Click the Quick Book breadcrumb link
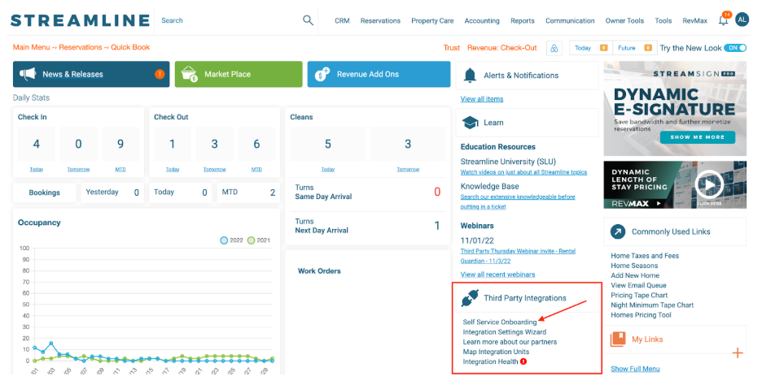 click(x=130, y=47)
